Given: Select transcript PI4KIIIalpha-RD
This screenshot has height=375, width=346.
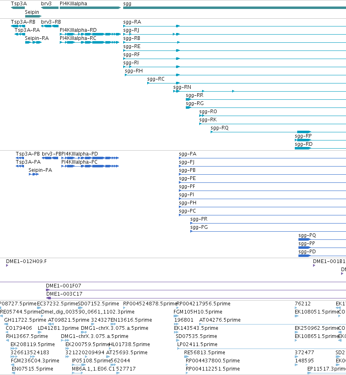Looking at the screenshot, I should pyautogui.click(x=78, y=30).
